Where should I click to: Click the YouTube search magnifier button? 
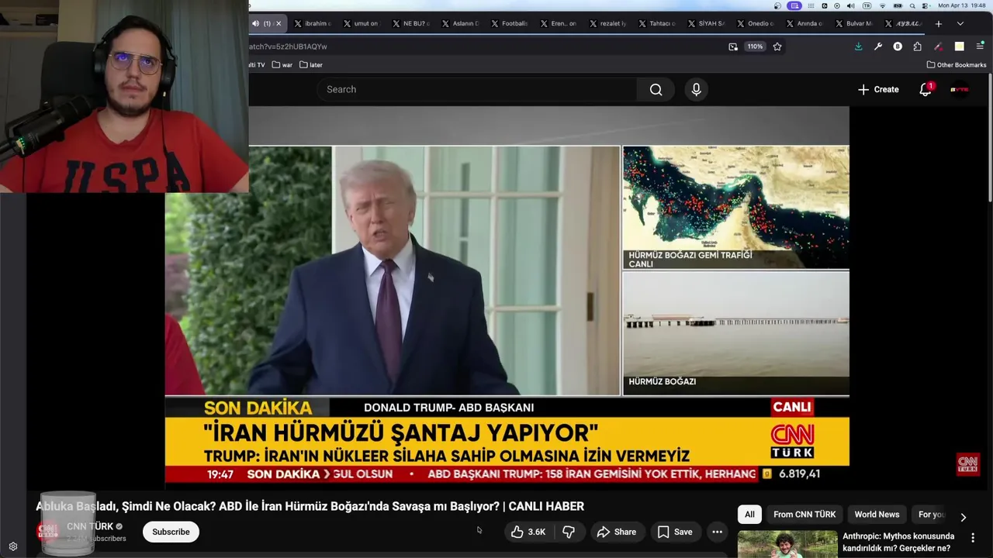[656, 90]
